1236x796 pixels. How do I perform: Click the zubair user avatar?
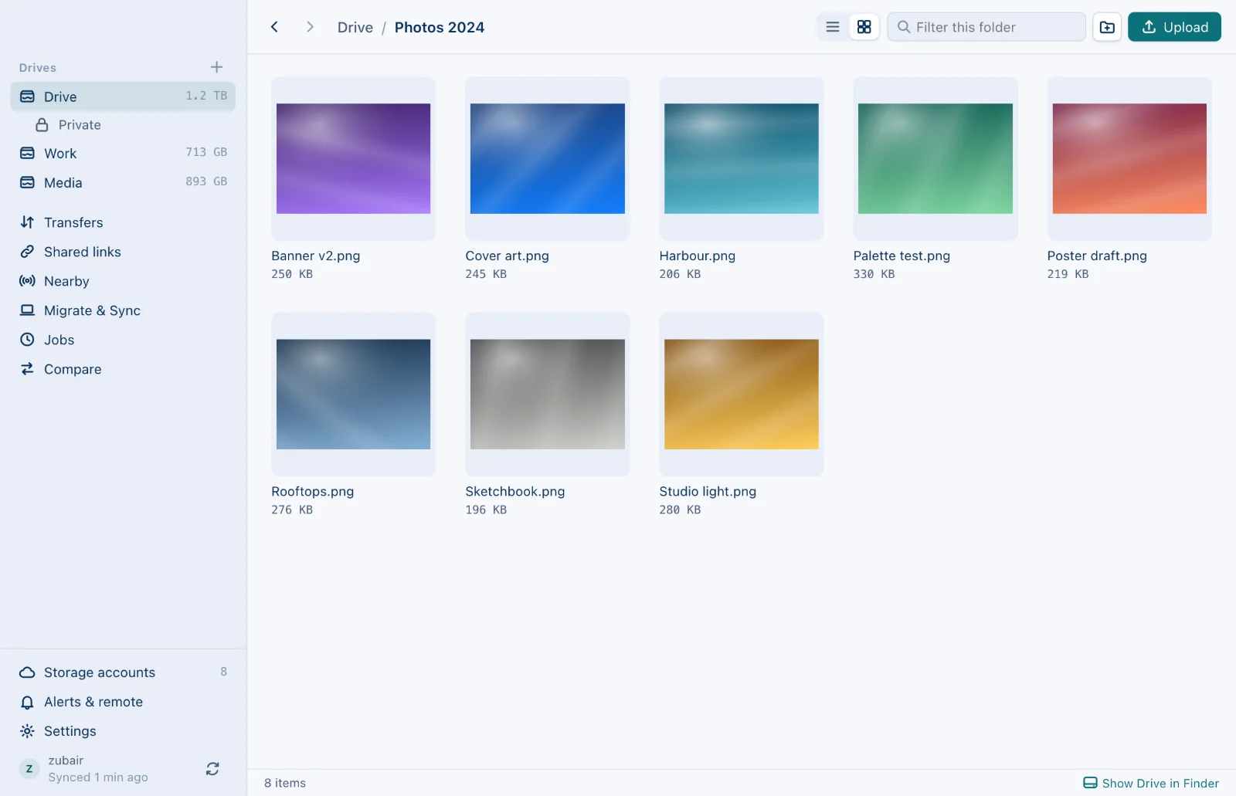(x=29, y=769)
